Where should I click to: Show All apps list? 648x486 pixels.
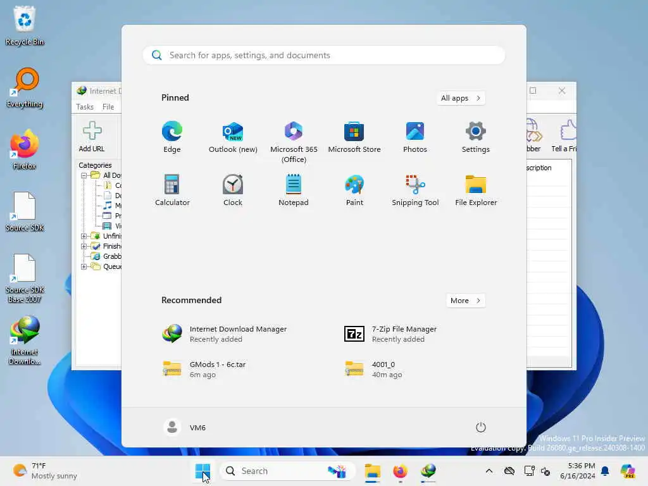461,98
